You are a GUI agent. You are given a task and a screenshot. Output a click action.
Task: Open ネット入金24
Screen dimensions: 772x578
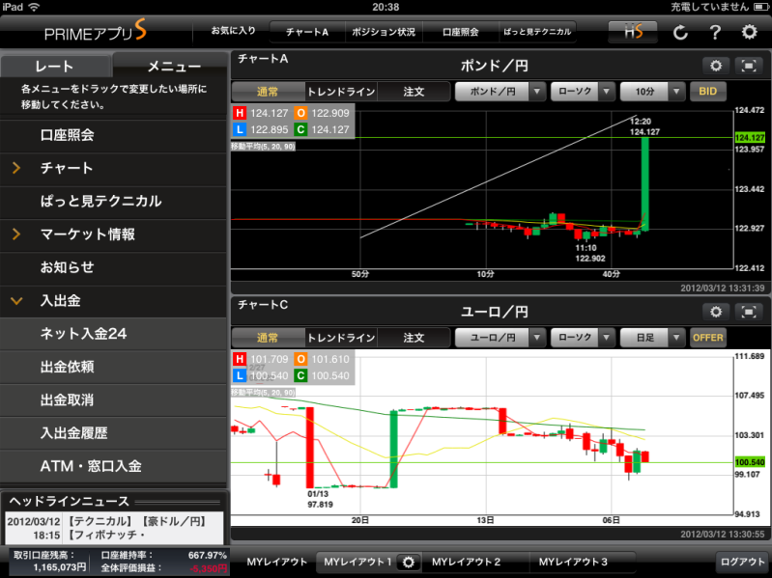(x=113, y=334)
